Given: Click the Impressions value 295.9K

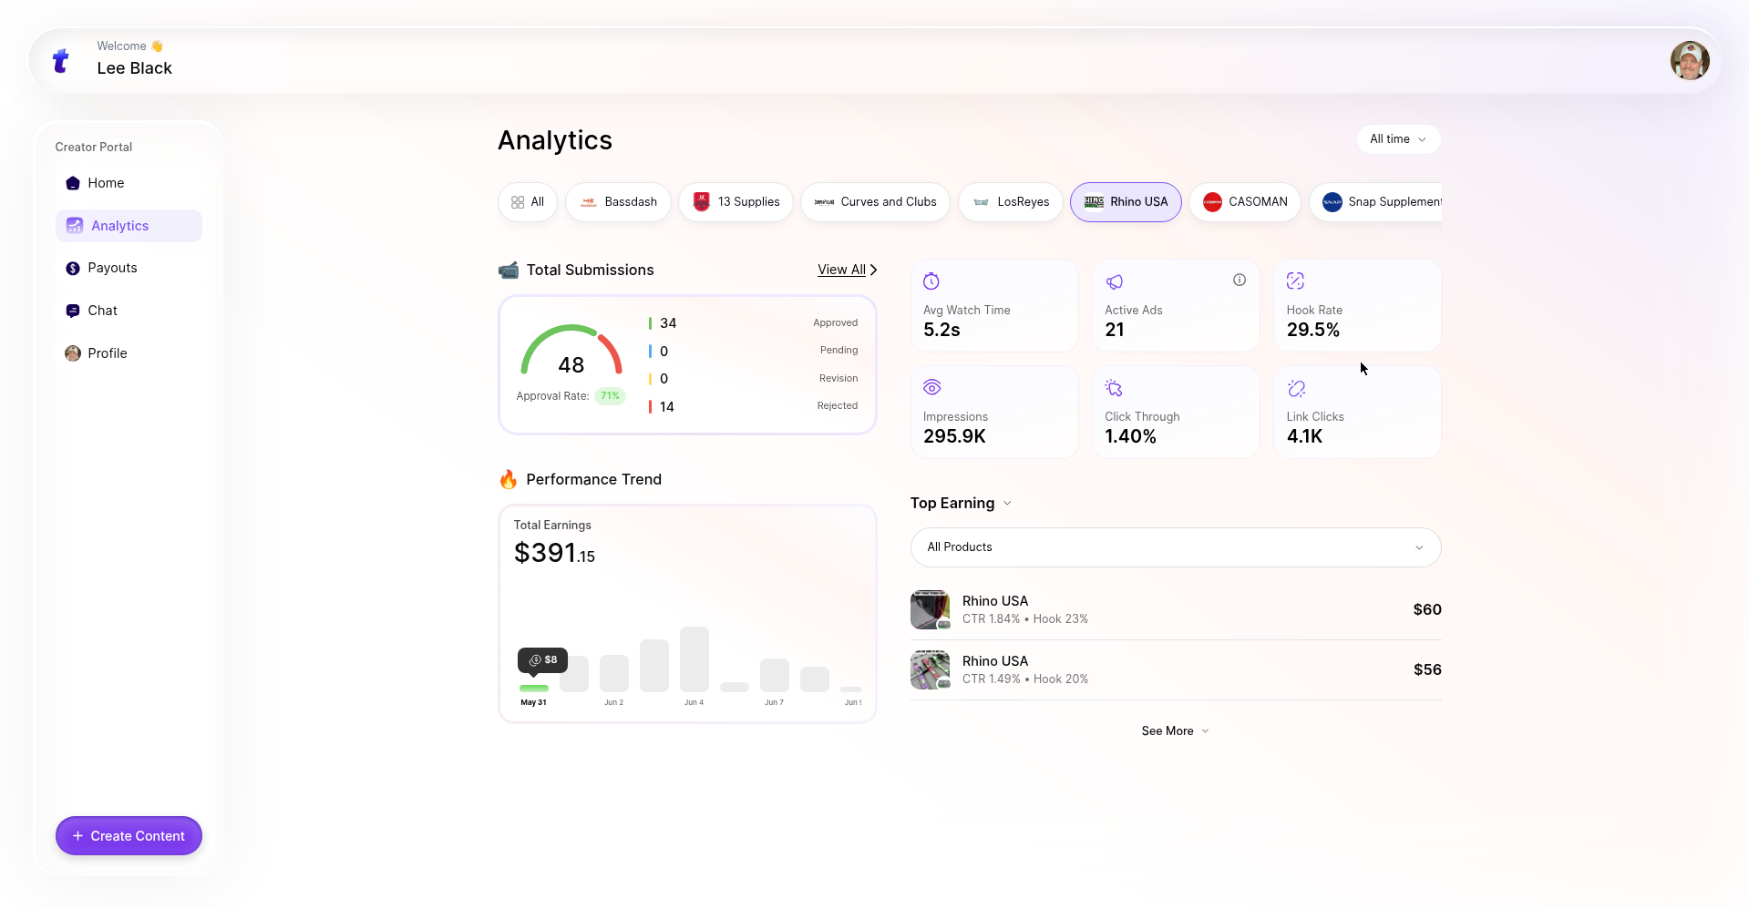Looking at the screenshot, I should [954, 436].
